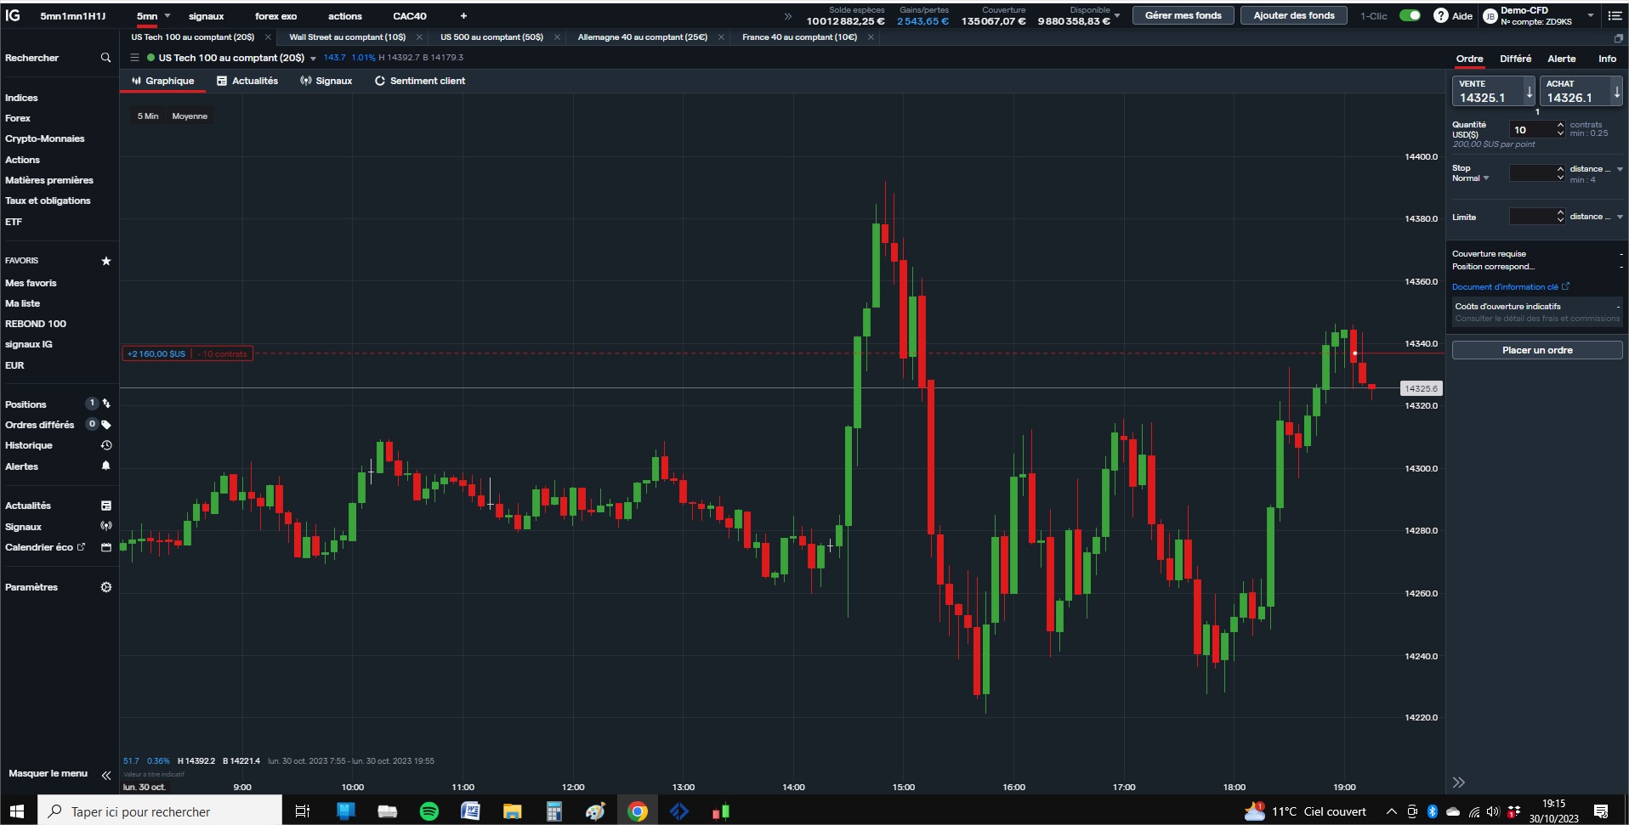Collapse sidebar with Masquer le menu arrows
The width and height of the screenshot is (1629, 825).
tap(106, 775)
